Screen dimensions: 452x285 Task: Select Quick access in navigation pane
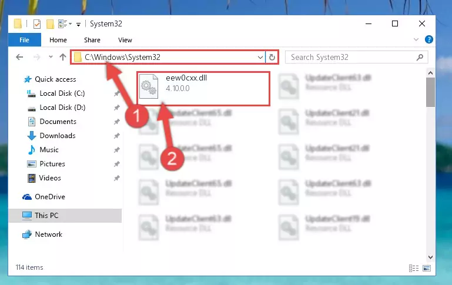tap(55, 79)
